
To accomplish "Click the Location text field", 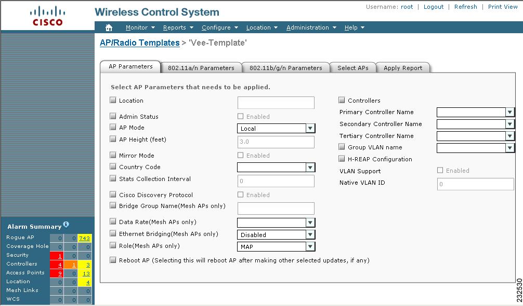I will (x=276, y=103).
